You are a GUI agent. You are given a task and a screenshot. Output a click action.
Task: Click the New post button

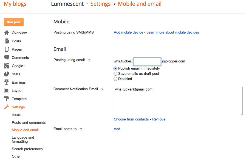(x=14, y=22)
